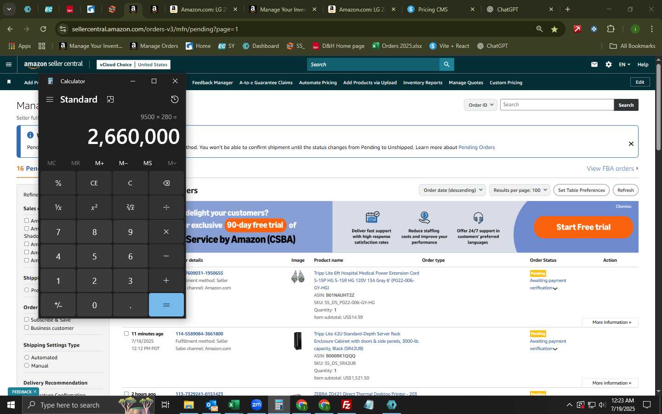Open Feedback Manager menu item

212,83
